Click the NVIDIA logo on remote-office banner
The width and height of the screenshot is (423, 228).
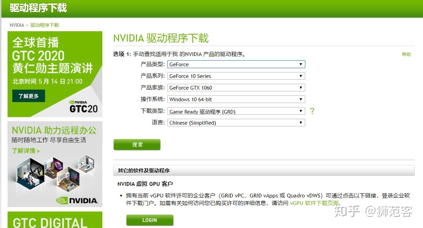pos(77,200)
